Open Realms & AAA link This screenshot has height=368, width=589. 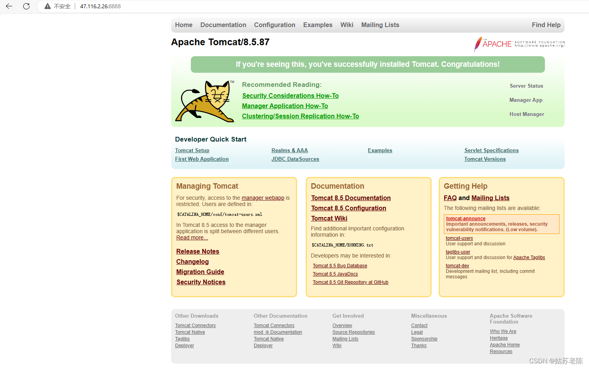click(290, 150)
